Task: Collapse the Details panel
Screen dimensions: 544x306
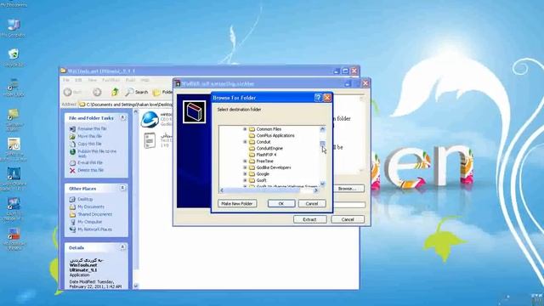Action: coord(122,247)
